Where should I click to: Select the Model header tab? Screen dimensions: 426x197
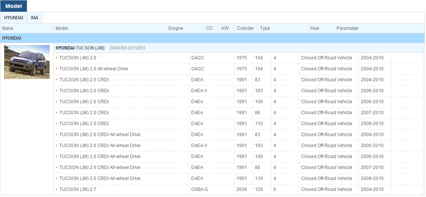(14, 6)
